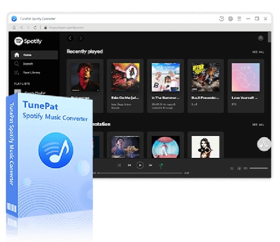Reload the page with refresh icon
The height and width of the screenshot is (242, 280).
(x=35, y=28)
